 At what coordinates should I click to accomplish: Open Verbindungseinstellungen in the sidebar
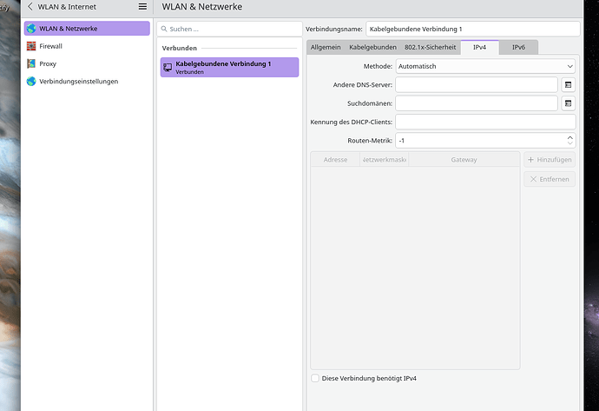click(78, 81)
